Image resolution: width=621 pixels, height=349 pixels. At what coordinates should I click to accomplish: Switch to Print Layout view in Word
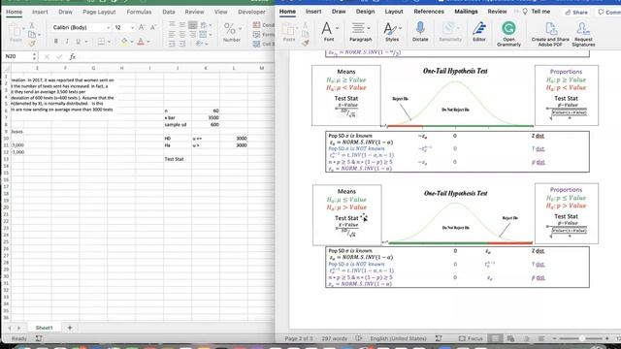pyautogui.click(x=495, y=338)
